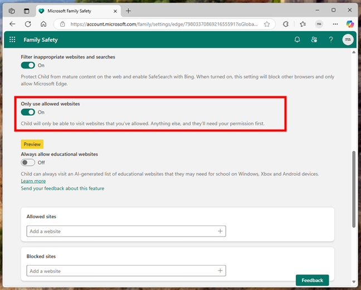Add this page to favorites with star icon

[x=267, y=24]
